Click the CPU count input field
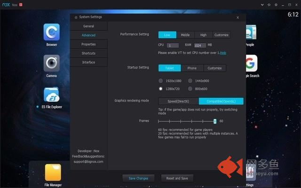Image resolution: width=301 pixels, height=188 pixels. (x=173, y=46)
